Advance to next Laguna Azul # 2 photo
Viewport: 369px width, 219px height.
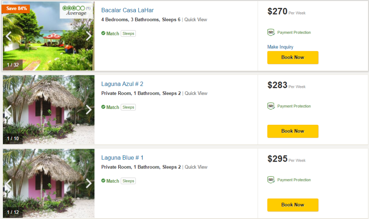click(89, 109)
